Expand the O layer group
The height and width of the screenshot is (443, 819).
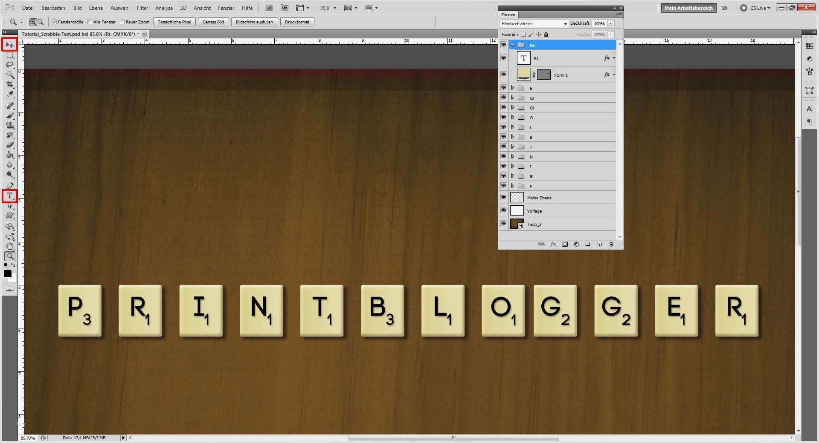513,117
